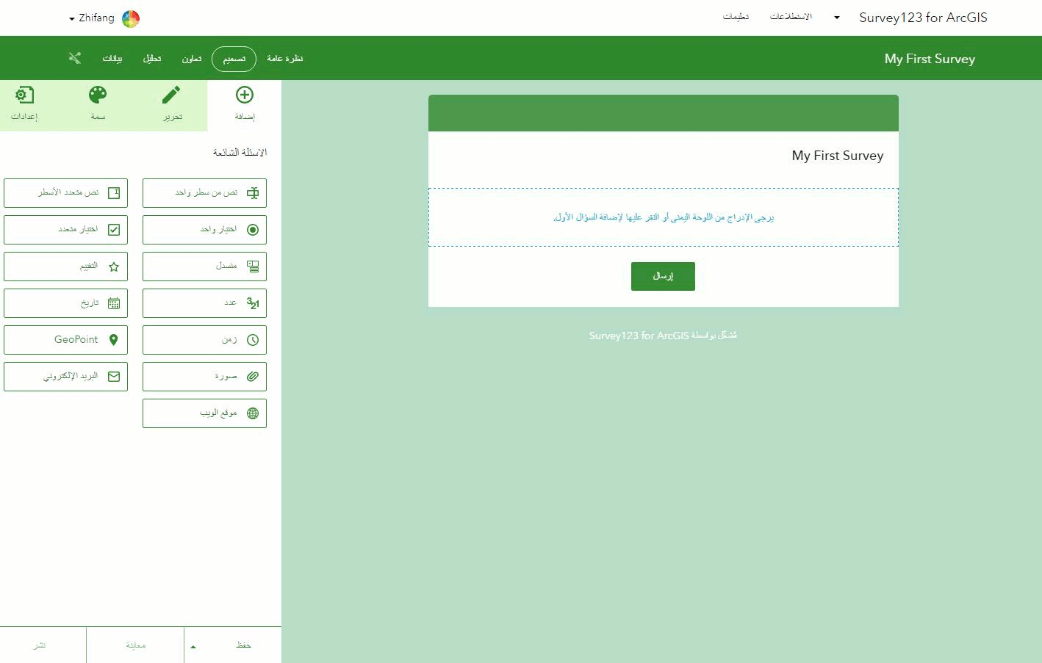Add the multiple choice checkbox question
Screen dimensions: 1042x663
65,230
